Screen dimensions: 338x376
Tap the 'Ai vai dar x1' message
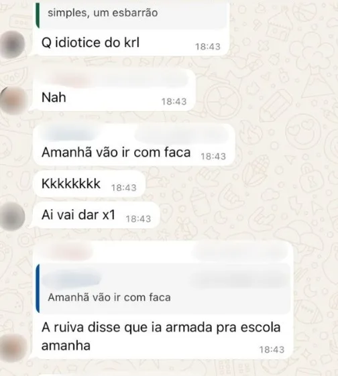97,215
